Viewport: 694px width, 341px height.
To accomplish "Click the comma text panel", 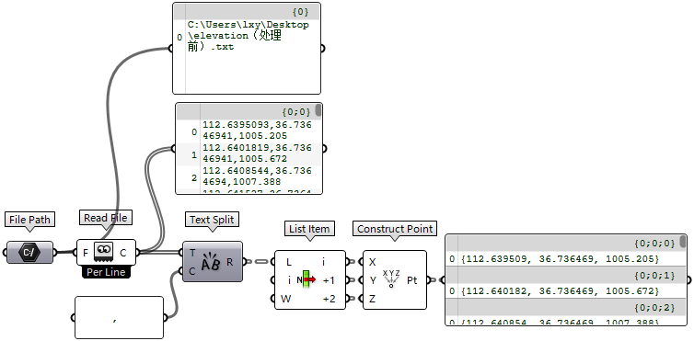I will (119, 318).
